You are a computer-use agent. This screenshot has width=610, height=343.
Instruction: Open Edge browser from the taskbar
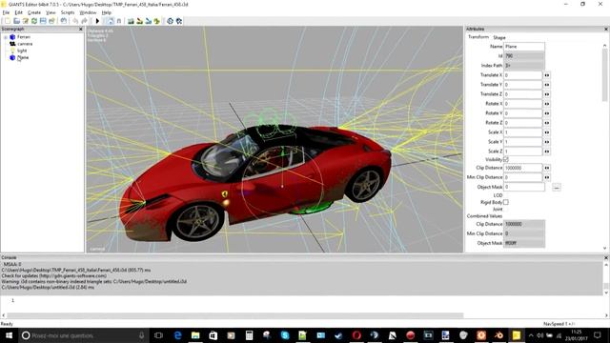[178, 335]
